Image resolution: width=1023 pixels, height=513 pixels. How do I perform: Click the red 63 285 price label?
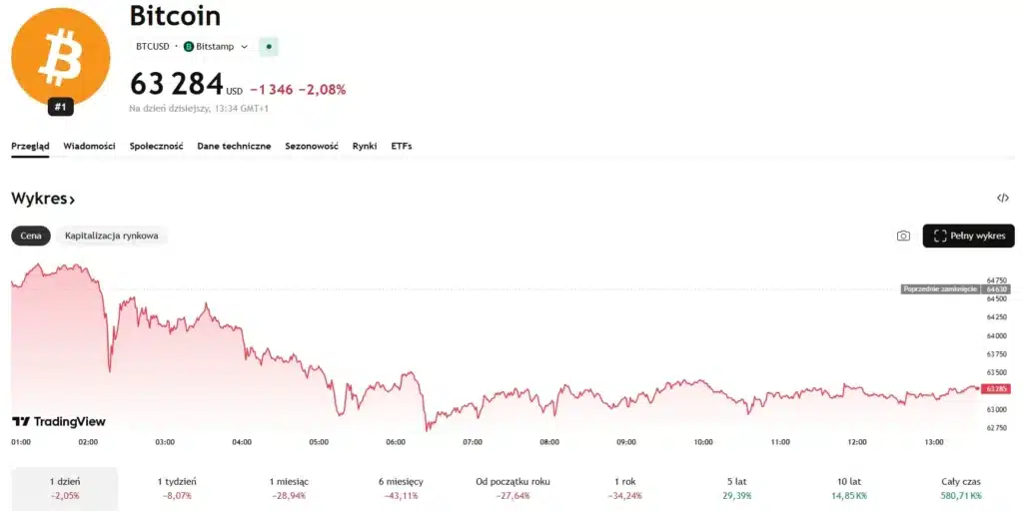click(x=996, y=388)
